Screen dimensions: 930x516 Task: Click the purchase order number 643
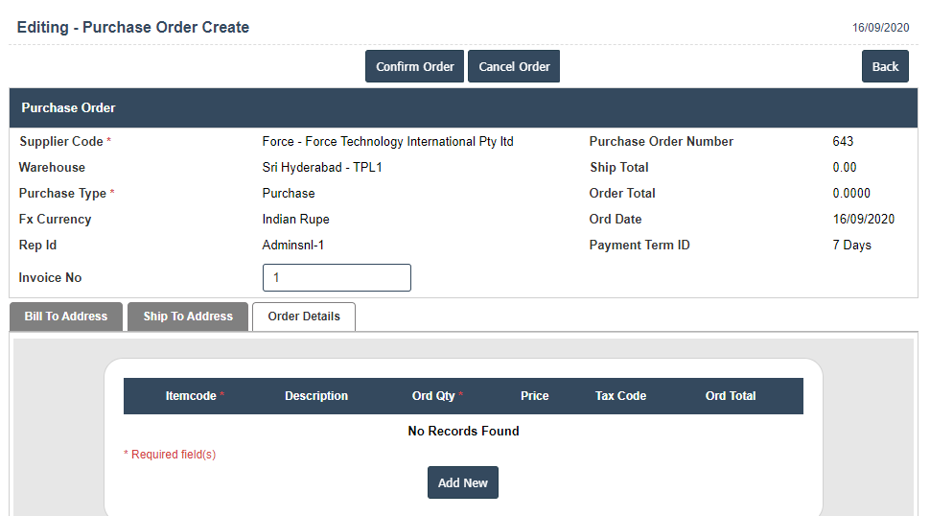(843, 142)
